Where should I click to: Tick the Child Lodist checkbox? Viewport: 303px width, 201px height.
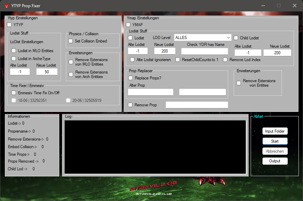pos(236,38)
